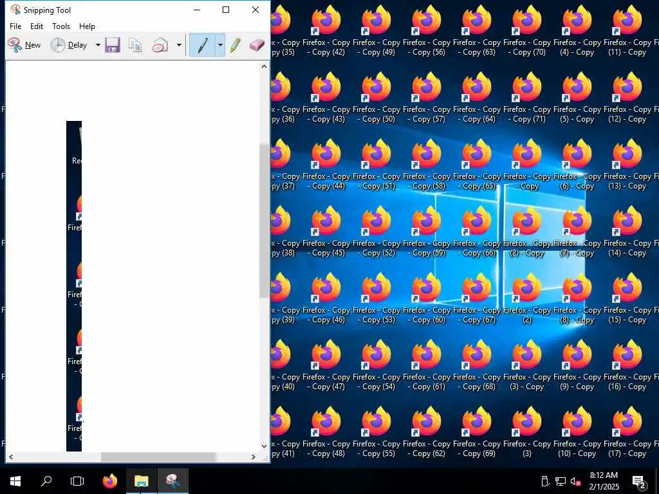Open the Help menu
The width and height of the screenshot is (659, 494).
(x=87, y=26)
